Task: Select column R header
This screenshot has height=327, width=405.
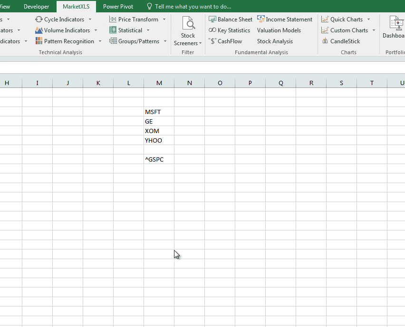Action: (311, 83)
